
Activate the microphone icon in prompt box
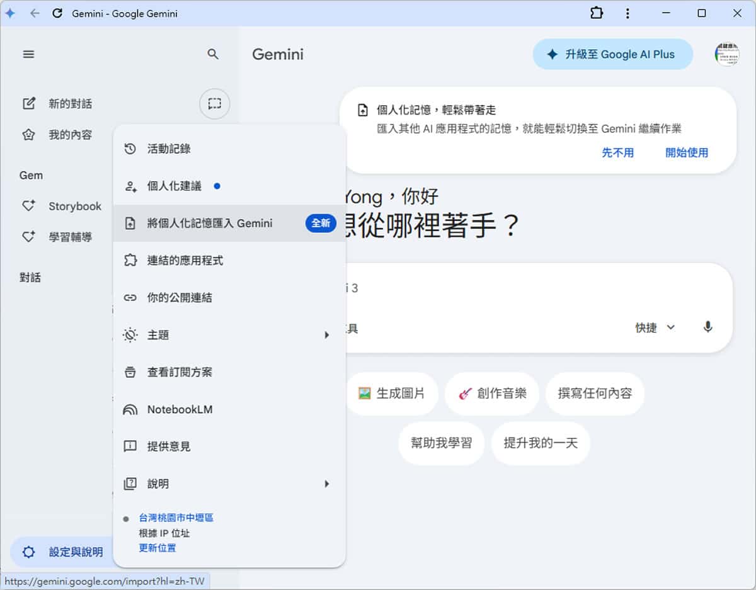[707, 327]
